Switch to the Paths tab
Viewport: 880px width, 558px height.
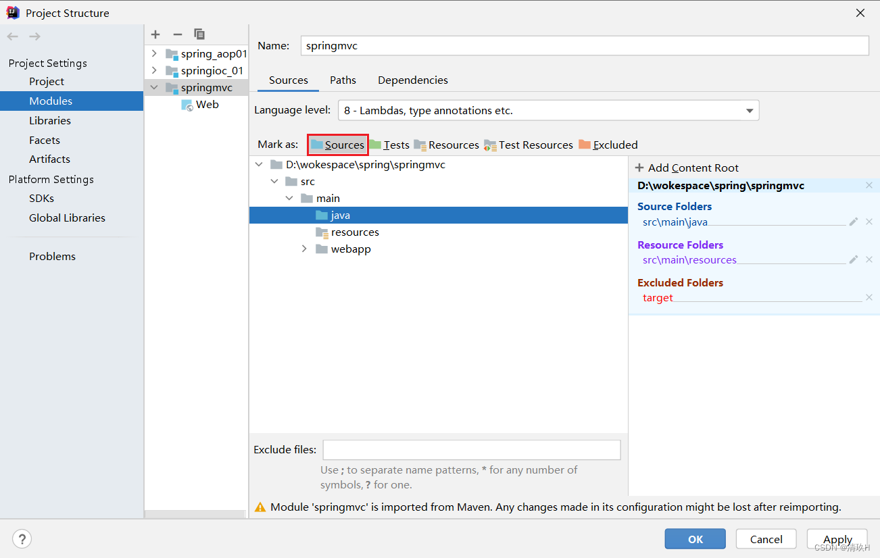tap(343, 80)
